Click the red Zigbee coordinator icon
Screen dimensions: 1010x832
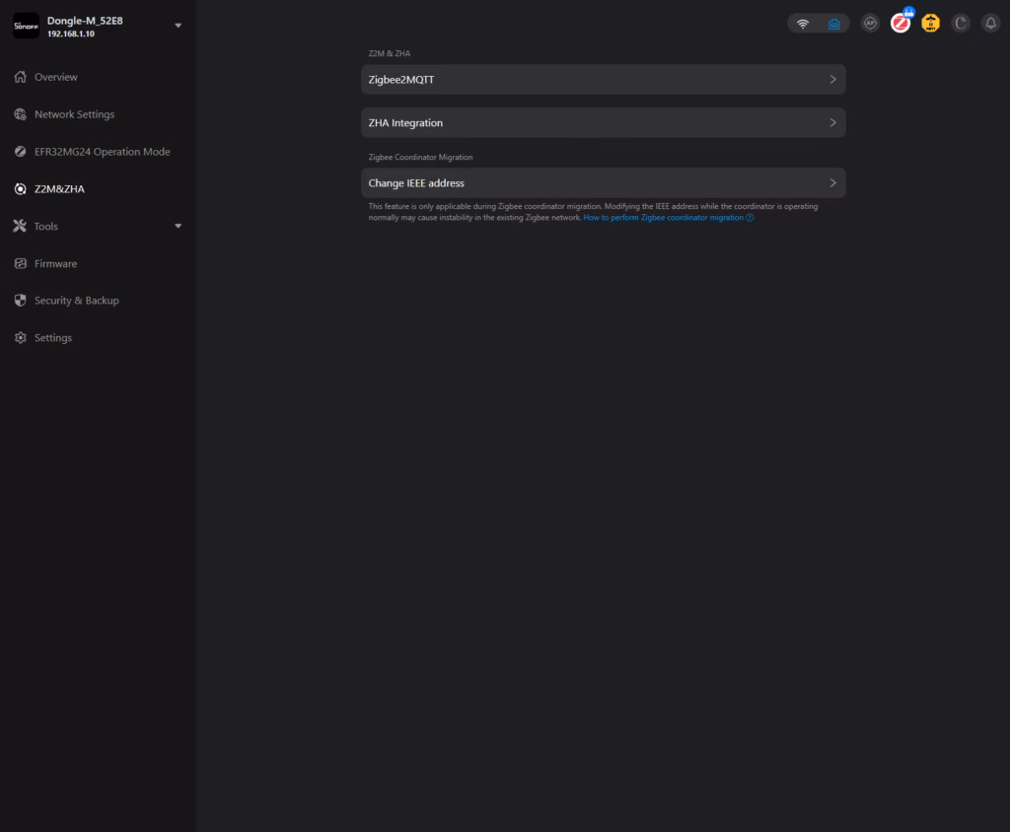(x=900, y=24)
